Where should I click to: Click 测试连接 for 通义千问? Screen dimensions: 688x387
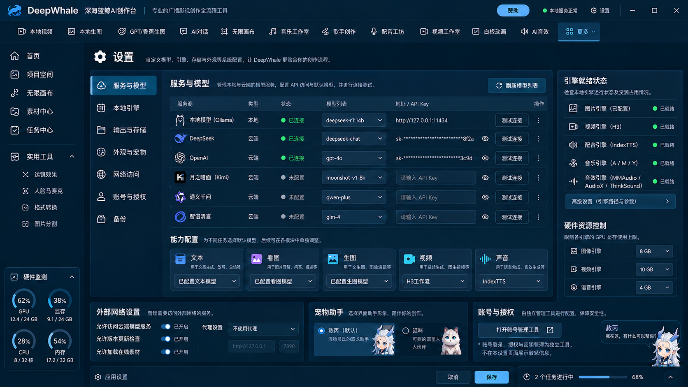pos(512,197)
